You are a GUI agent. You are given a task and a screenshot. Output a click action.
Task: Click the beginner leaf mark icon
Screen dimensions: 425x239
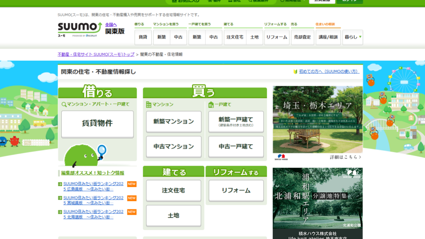pyautogui.click(x=295, y=72)
